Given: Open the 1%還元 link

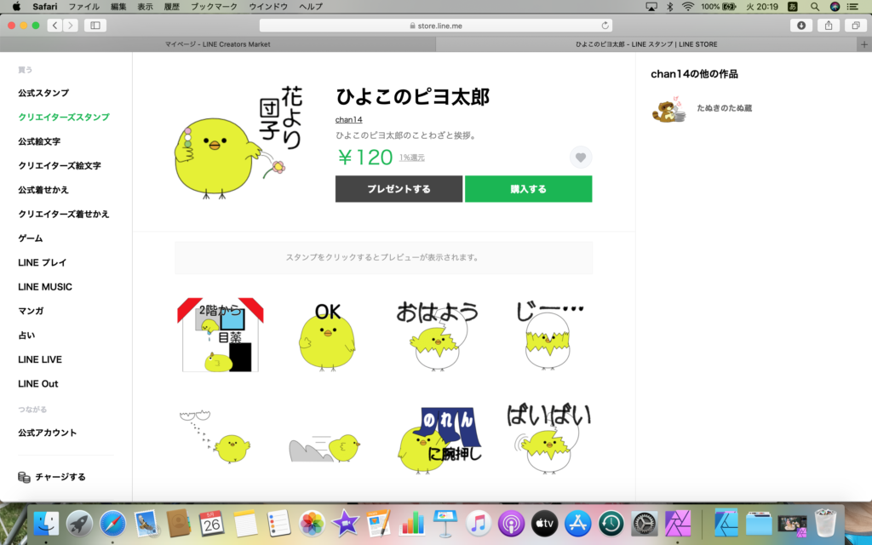Looking at the screenshot, I should (x=412, y=158).
